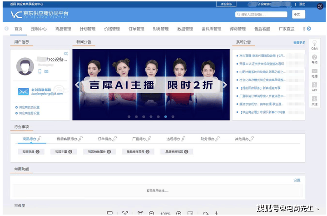
Task: Open announcement 京保贝新客618特惠
Action: click(263, 112)
